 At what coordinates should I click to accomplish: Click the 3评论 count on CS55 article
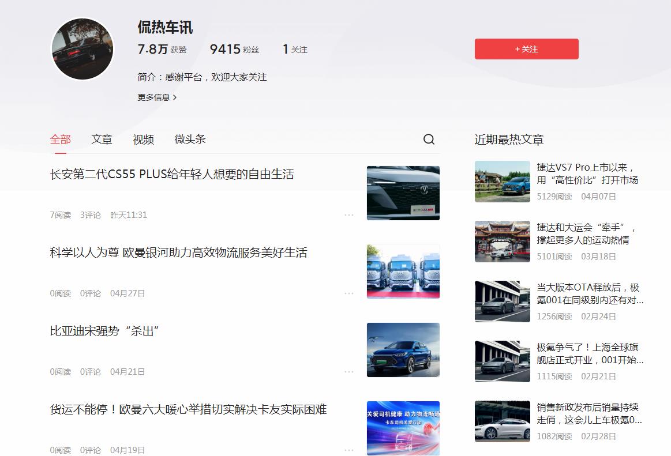tap(91, 214)
